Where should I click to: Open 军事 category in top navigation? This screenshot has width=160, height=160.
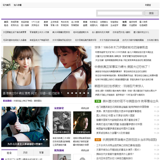point(46,25)
